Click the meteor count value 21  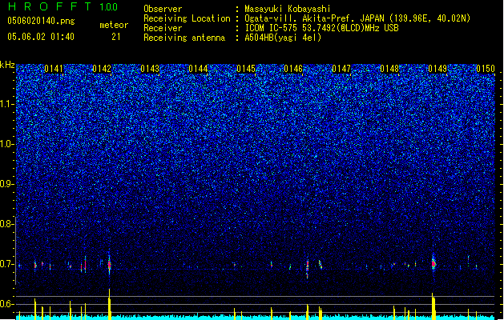116,37
